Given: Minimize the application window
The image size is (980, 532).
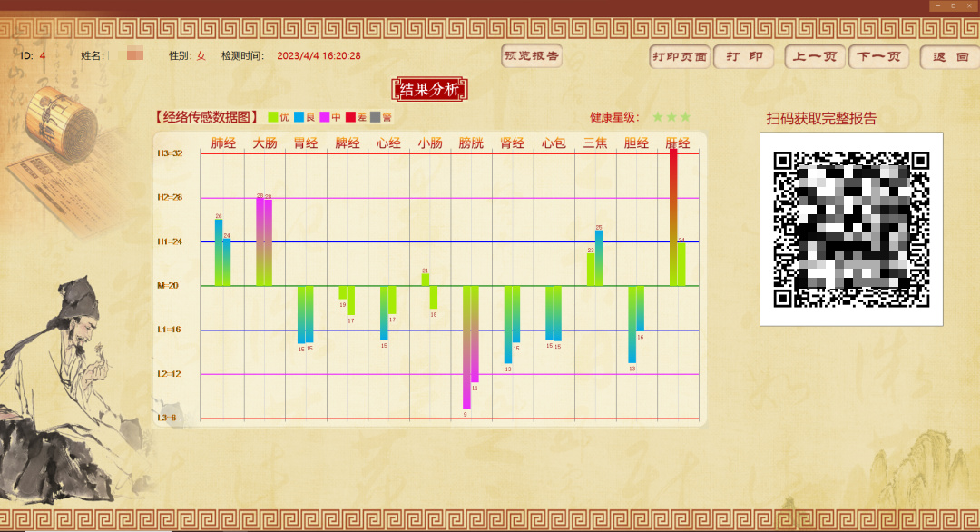Looking at the screenshot, I should click(x=937, y=5).
